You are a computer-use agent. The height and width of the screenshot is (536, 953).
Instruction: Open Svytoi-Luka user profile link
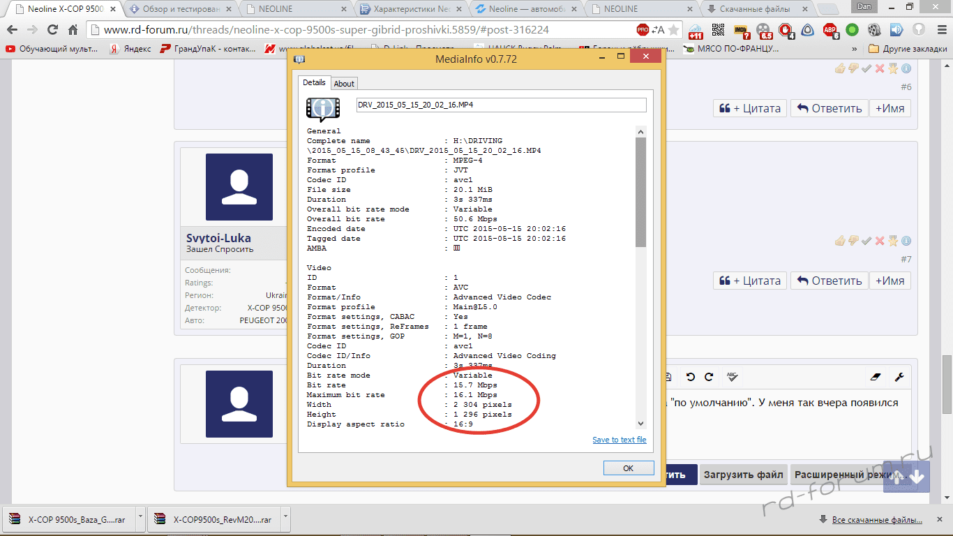click(218, 238)
